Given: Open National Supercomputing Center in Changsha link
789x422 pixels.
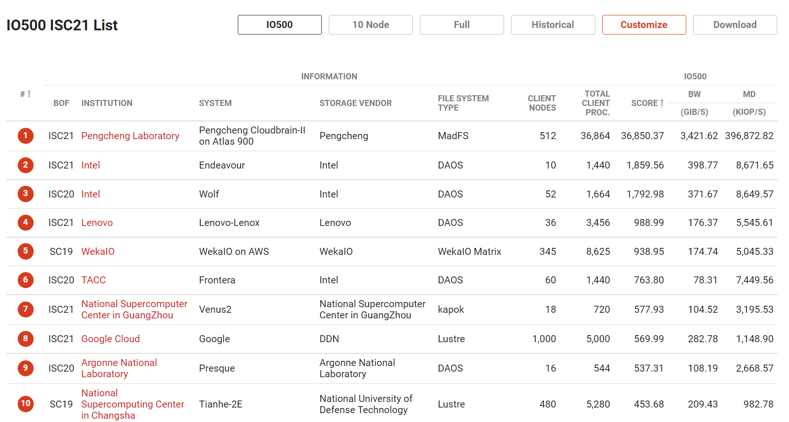Looking at the screenshot, I should pyautogui.click(x=133, y=404).
